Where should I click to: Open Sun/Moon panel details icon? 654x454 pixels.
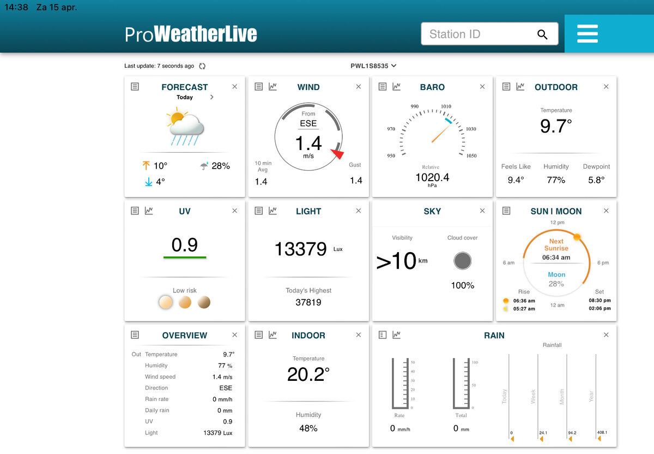(506, 211)
